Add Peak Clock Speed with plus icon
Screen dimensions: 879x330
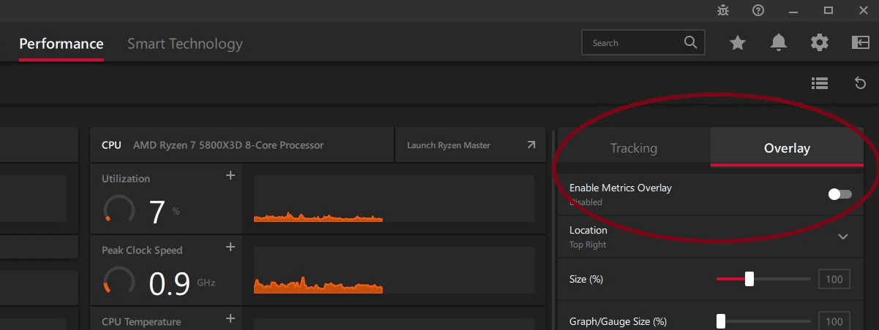pyautogui.click(x=231, y=247)
